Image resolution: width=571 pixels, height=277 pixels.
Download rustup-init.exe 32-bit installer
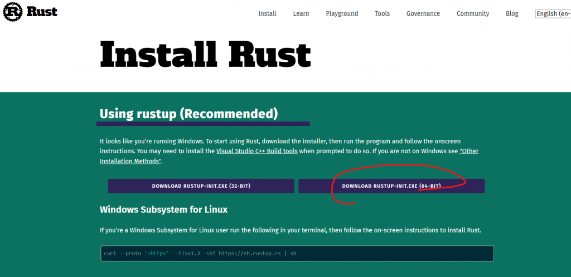pos(201,186)
